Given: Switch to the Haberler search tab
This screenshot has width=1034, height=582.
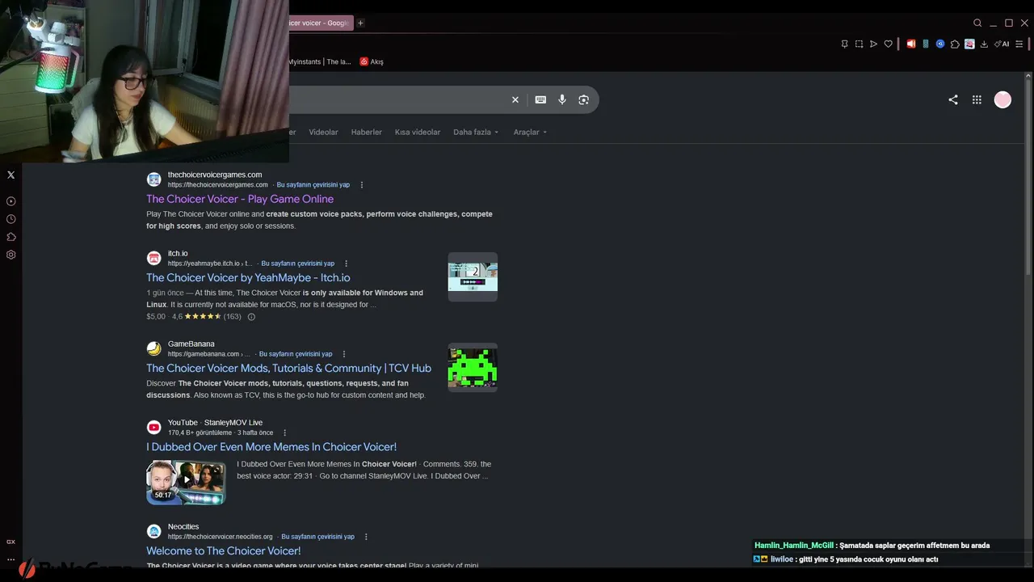Looking at the screenshot, I should 366,132.
